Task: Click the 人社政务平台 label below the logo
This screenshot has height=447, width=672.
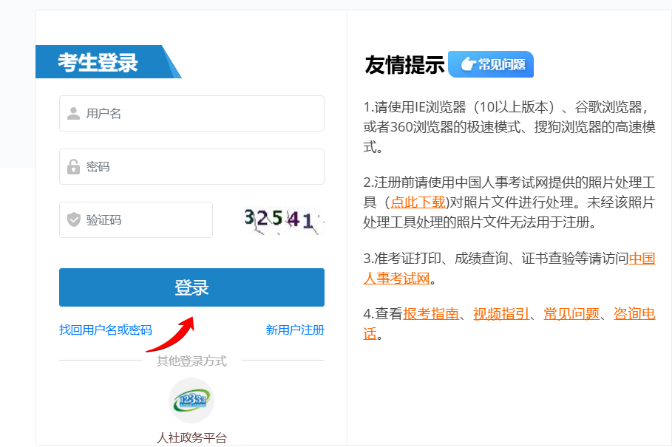Action: 192,436
